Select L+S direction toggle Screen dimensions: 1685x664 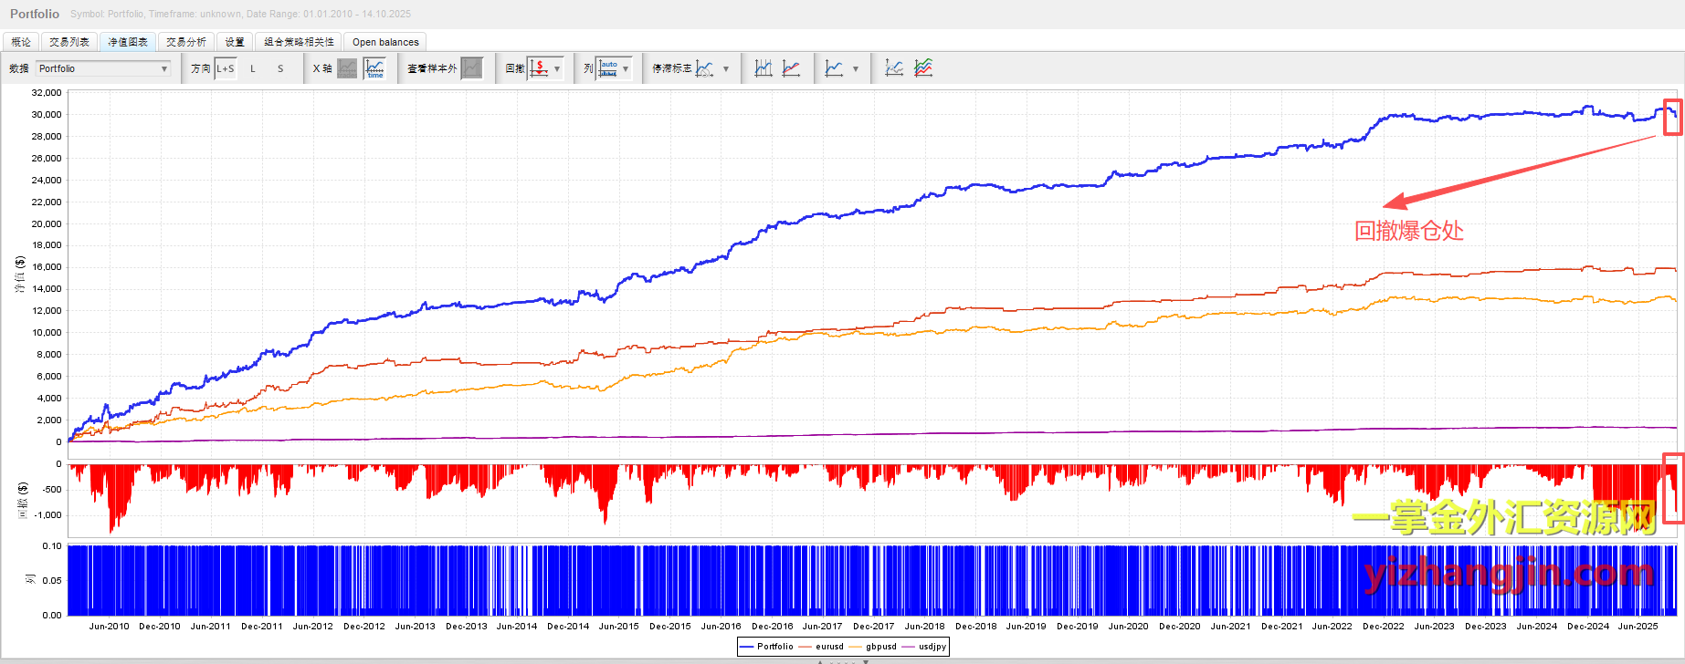coord(226,68)
